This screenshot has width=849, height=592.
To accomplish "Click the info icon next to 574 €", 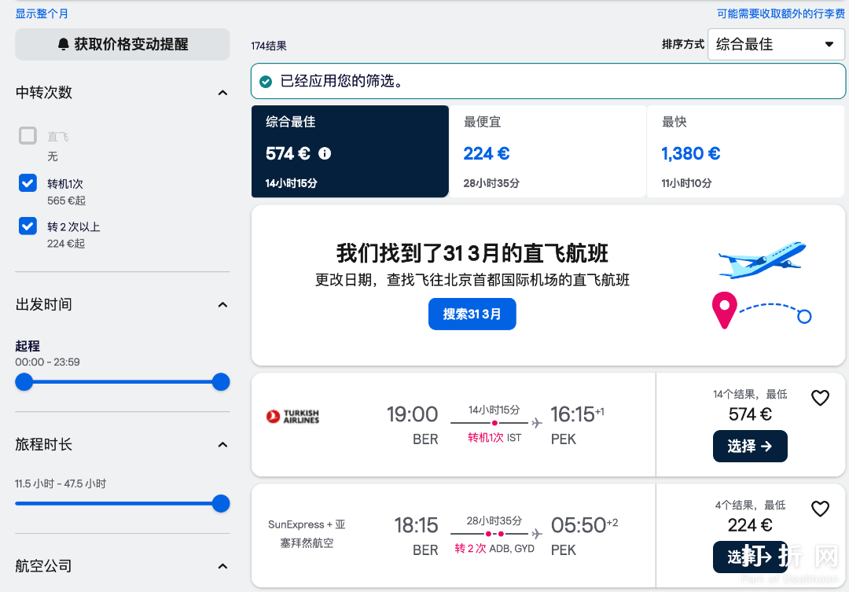I will [325, 154].
